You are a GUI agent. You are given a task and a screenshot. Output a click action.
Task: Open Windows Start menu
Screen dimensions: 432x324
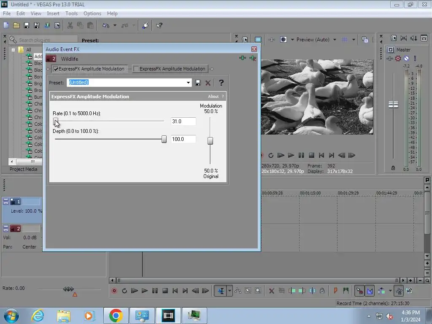tap(11, 316)
